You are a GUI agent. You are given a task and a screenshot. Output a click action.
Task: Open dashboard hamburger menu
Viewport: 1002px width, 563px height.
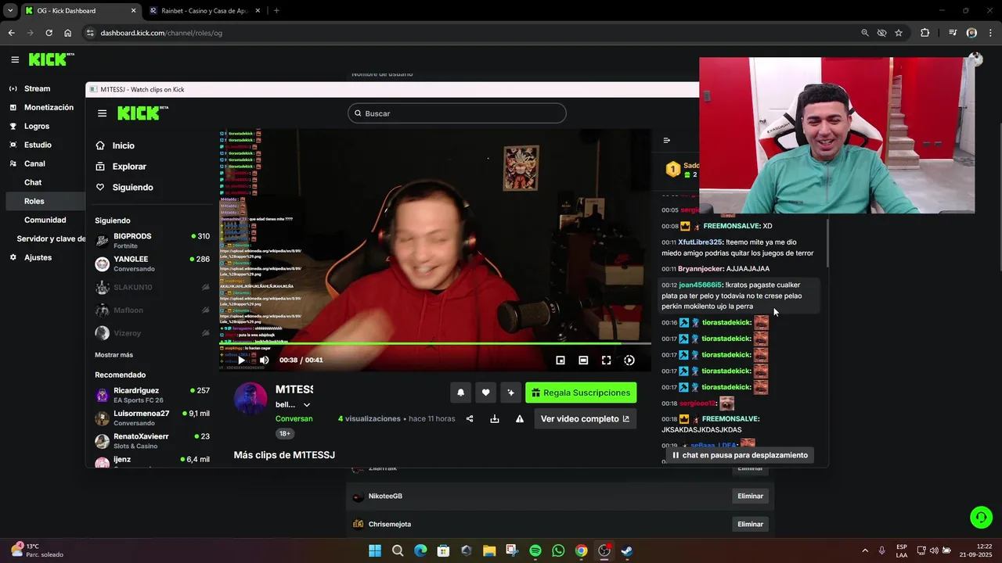[x=15, y=59]
